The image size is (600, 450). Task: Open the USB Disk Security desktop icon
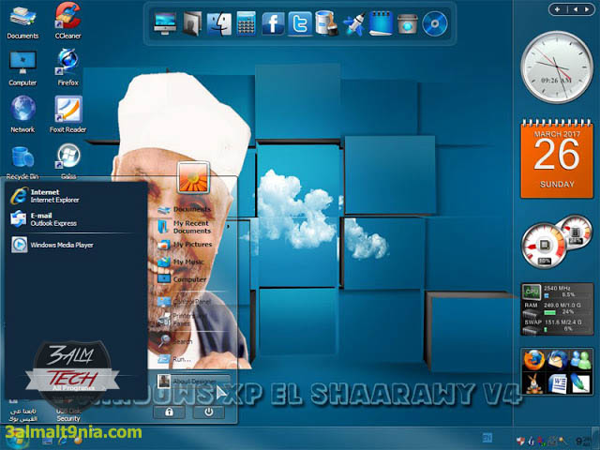coord(68,410)
